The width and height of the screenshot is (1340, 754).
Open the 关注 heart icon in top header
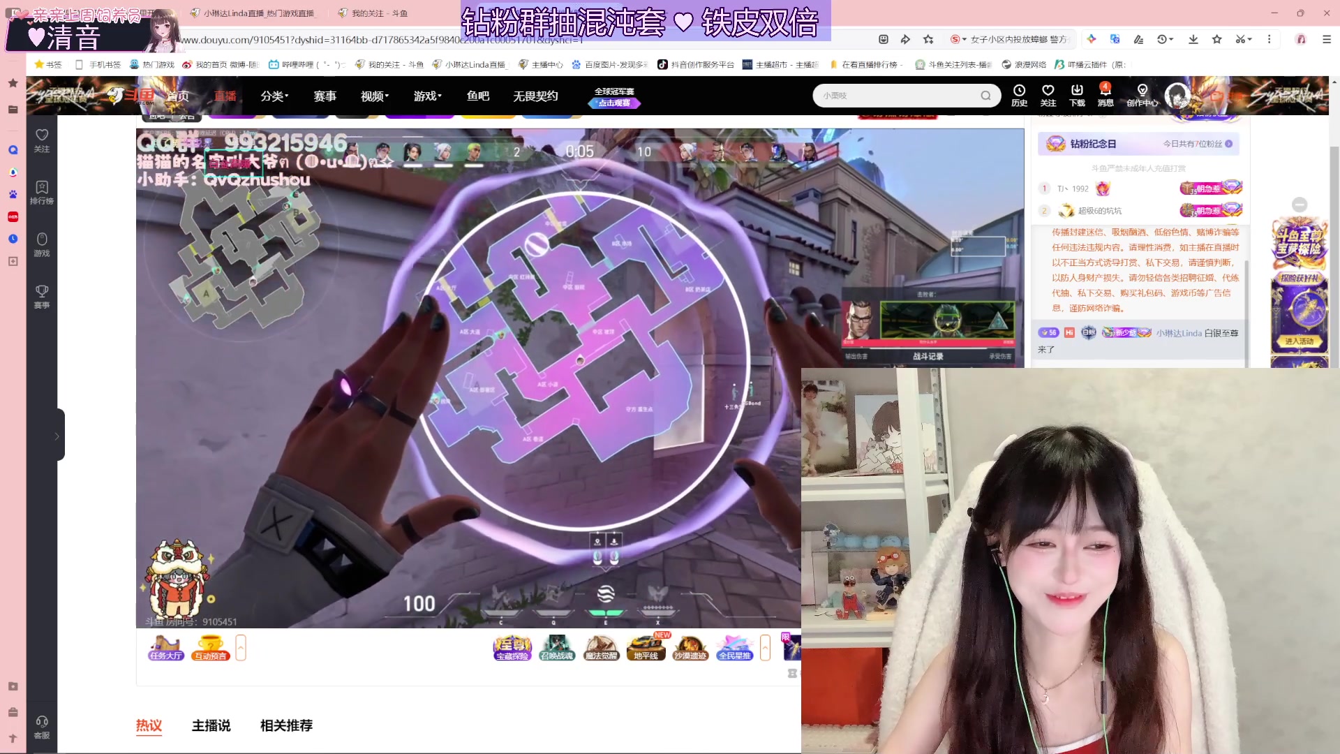click(x=1048, y=96)
